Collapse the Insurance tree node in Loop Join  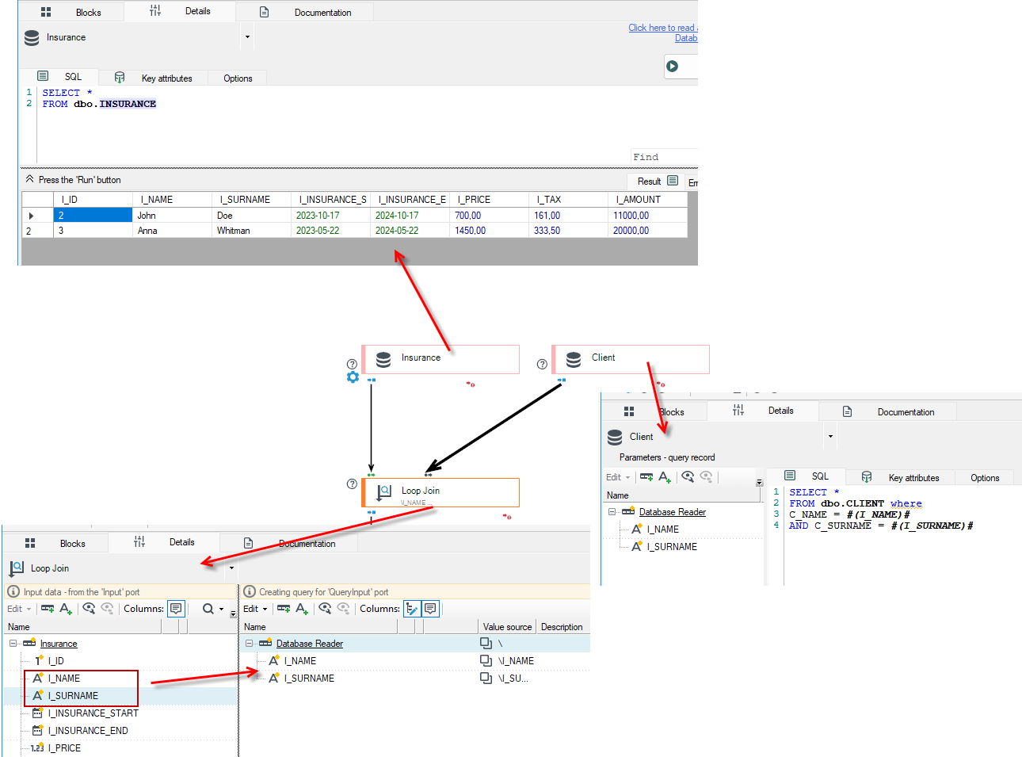(13, 644)
